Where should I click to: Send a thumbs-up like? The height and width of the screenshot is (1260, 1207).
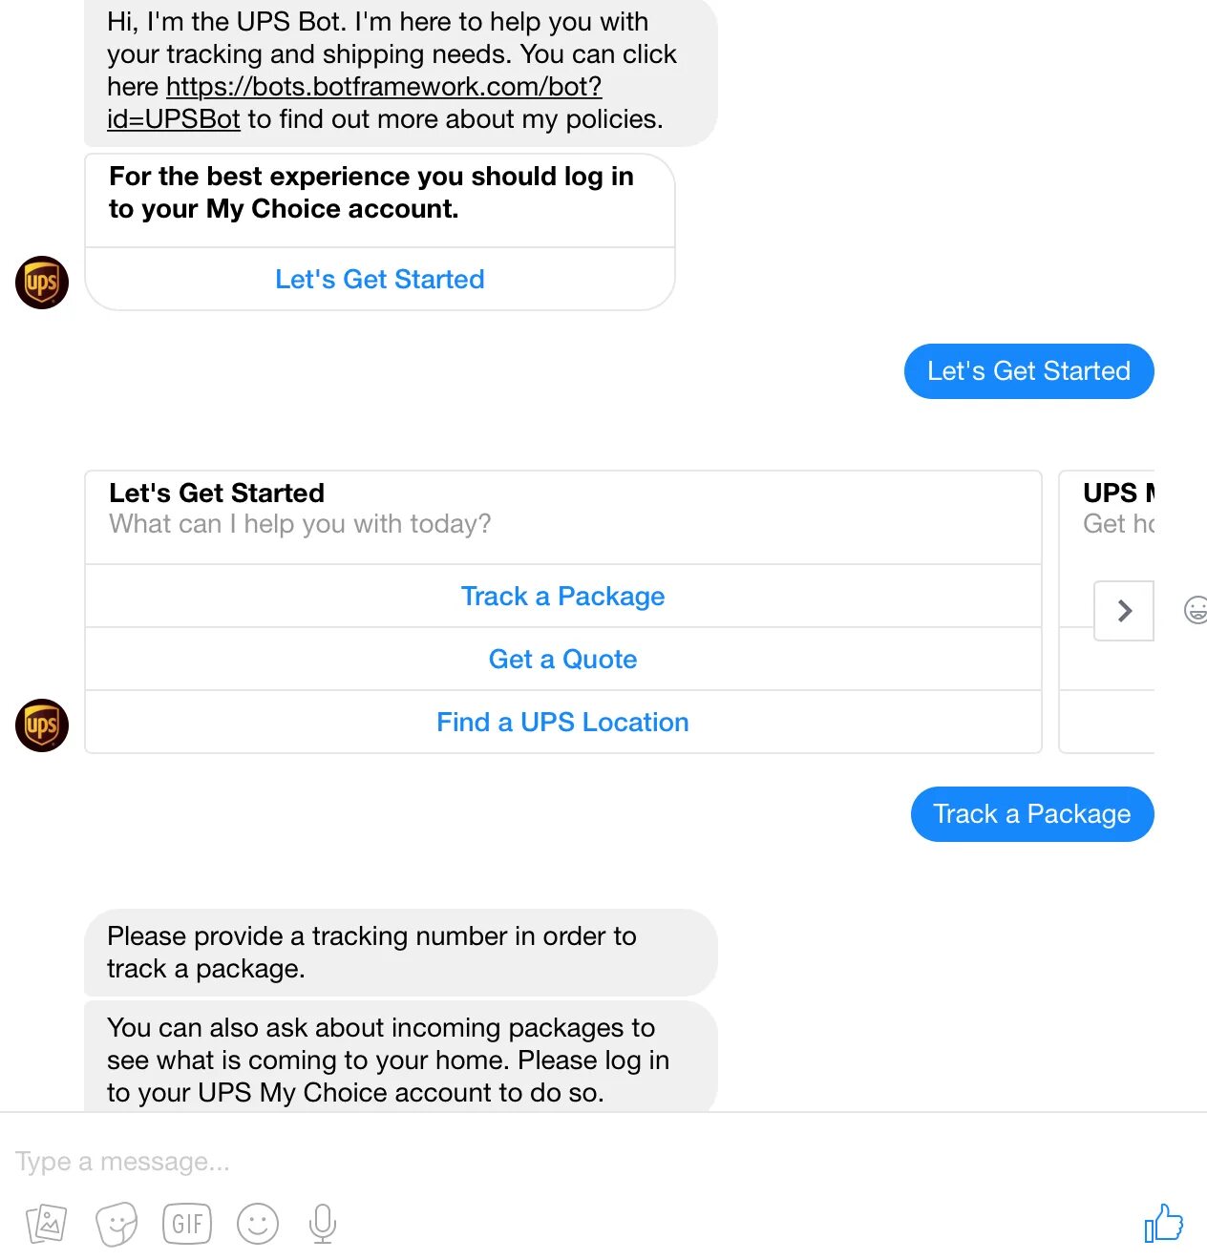[1163, 1223]
